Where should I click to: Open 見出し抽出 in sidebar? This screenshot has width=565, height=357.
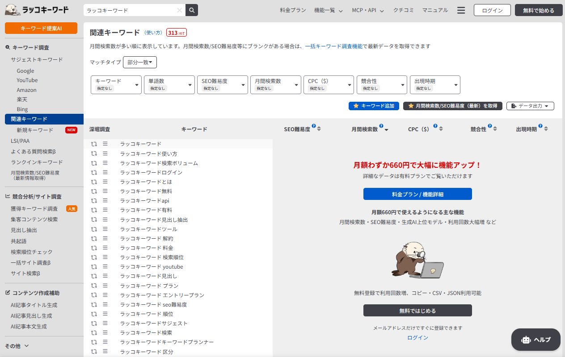24,230
